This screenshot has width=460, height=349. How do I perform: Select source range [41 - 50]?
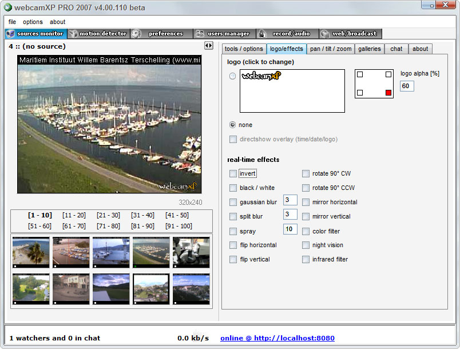coord(177,215)
